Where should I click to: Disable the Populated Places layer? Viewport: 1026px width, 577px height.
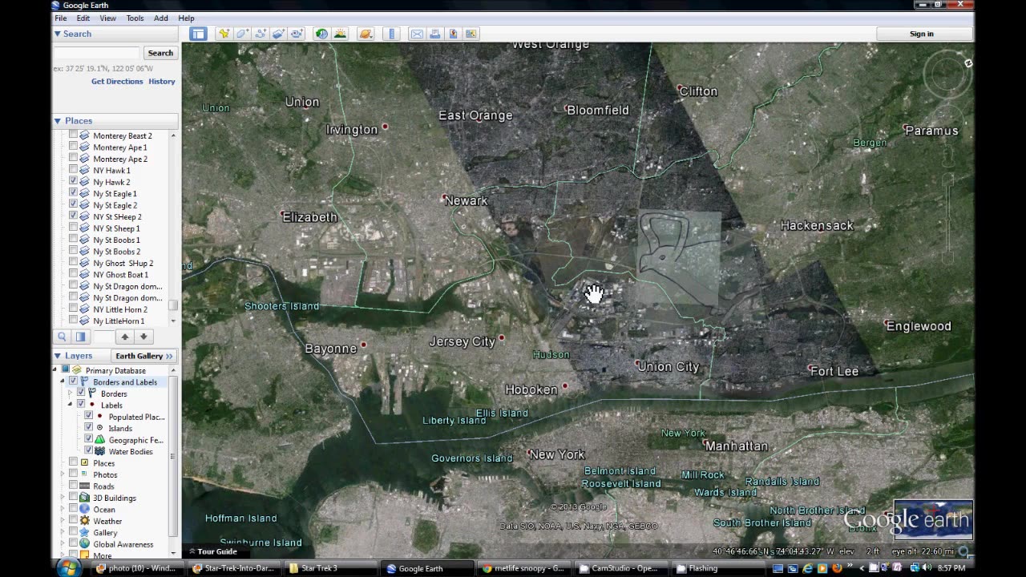tap(87, 416)
